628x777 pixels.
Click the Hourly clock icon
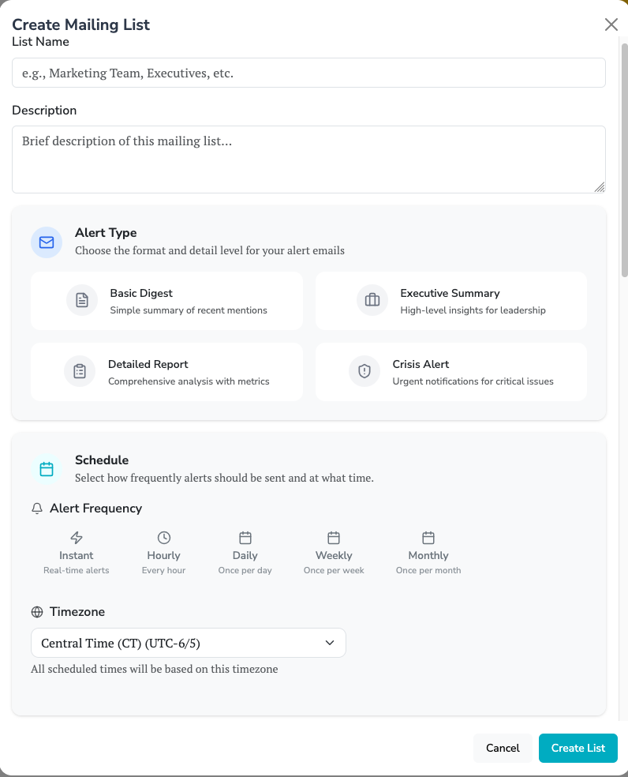pos(164,538)
